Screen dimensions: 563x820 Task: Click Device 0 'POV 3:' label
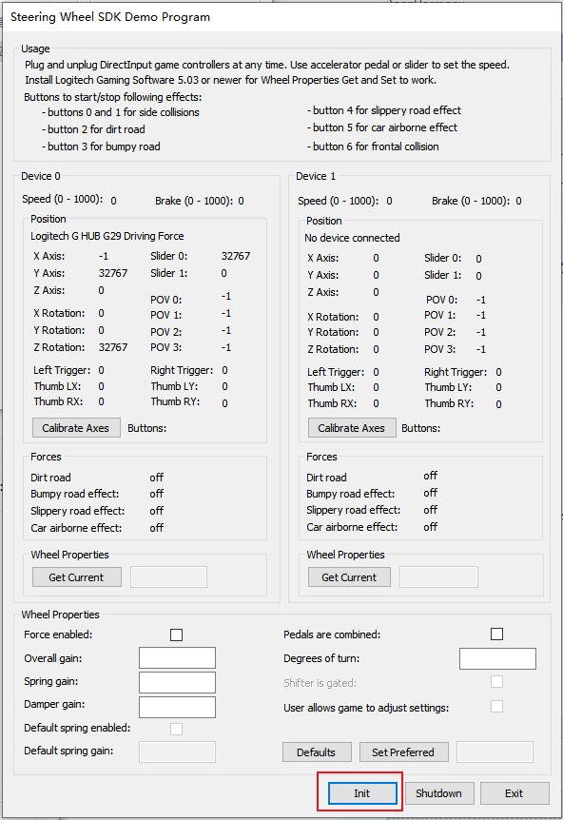pyautogui.click(x=166, y=348)
